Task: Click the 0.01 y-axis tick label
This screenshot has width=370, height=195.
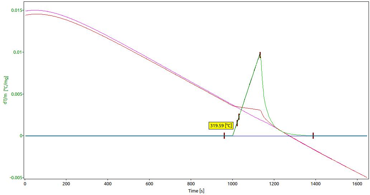Action: [x=18, y=52]
